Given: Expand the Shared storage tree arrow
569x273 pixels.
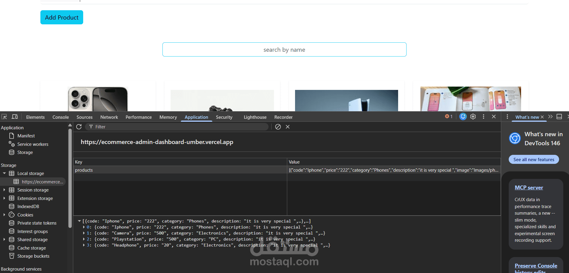Looking at the screenshot, I should tap(4, 240).
